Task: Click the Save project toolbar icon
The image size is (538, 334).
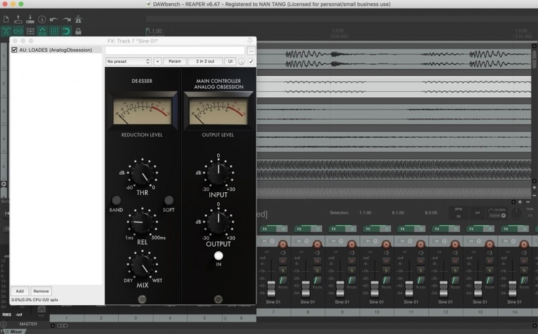Action: point(30,19)
